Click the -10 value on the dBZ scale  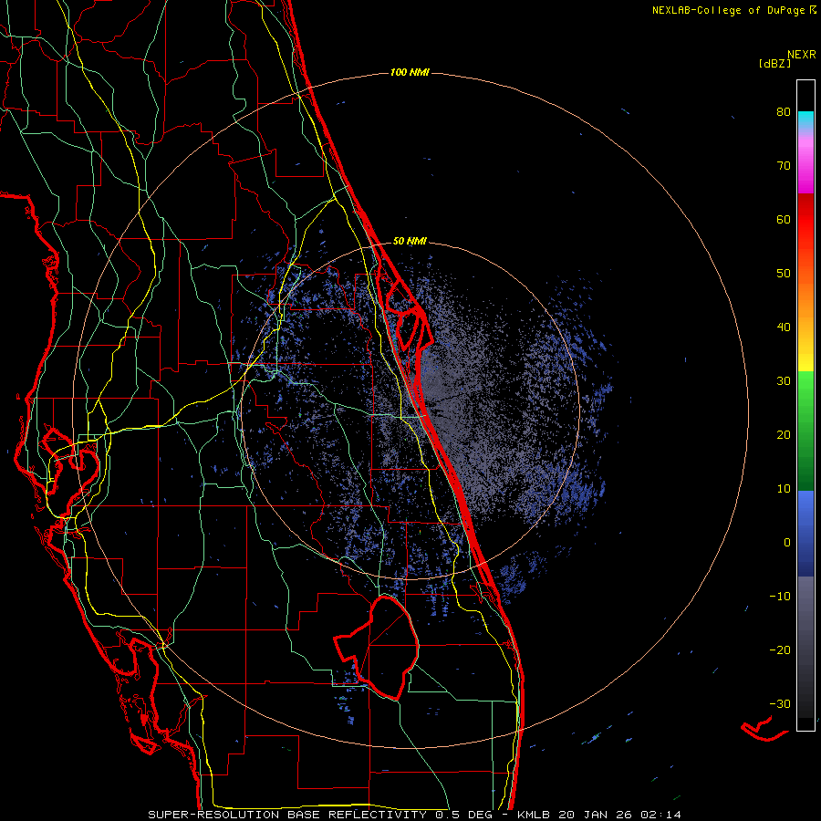click(x=780, y=597)
